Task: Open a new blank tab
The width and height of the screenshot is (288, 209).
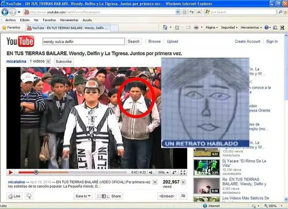Action: 114,28
